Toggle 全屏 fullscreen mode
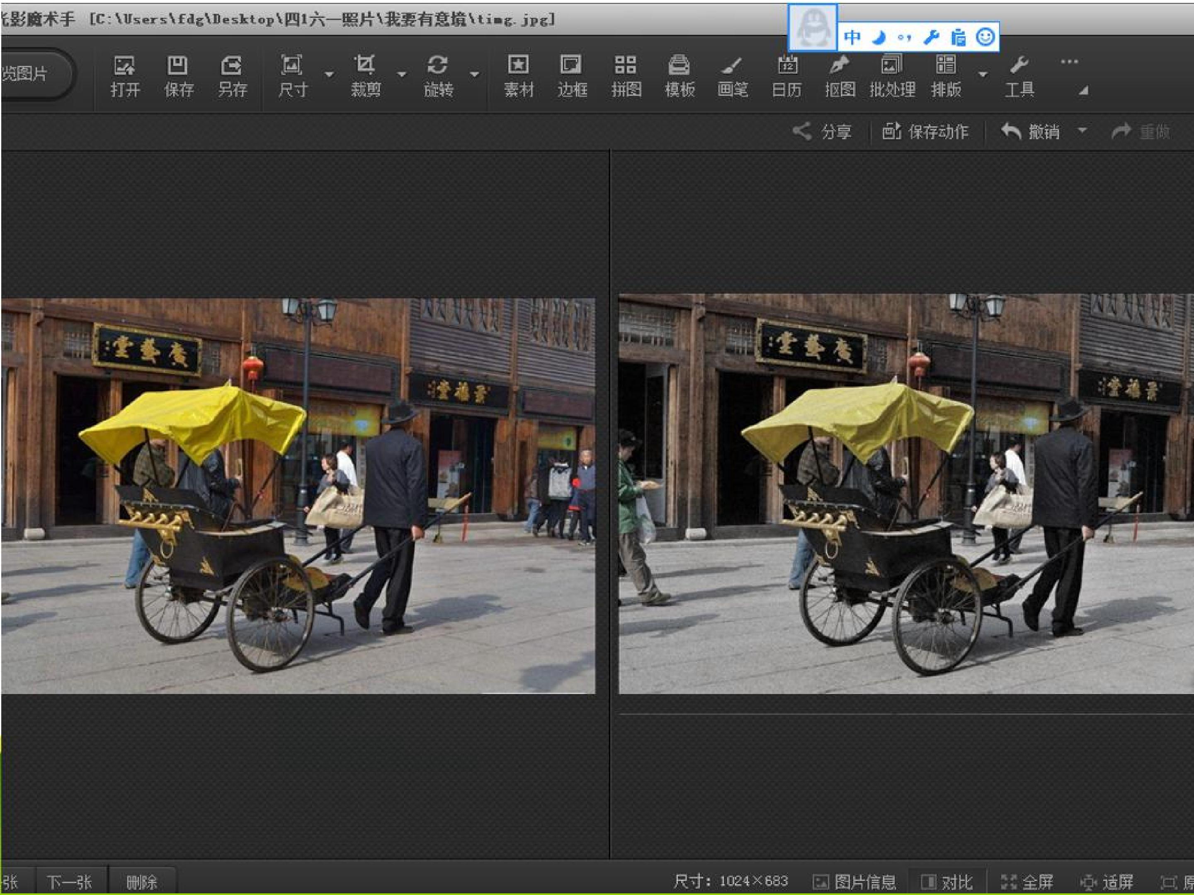The image size is (1194, 895). pyautogui.click(x=1027, y=882)
